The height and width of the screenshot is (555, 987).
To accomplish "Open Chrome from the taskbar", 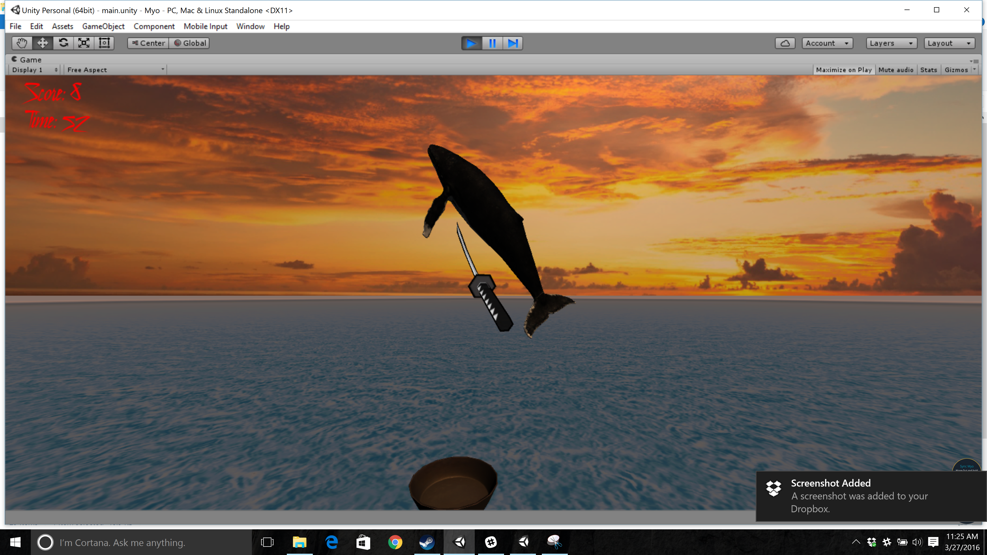I will pos(395,542).
